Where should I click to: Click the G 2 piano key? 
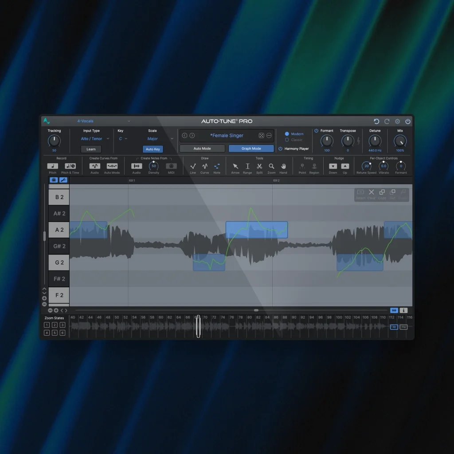point(59,262)
